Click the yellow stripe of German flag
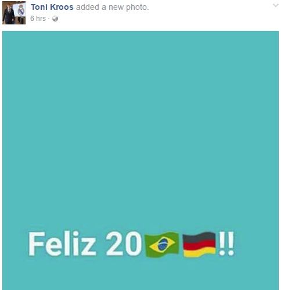281x290 pixels. [x=199, y=252]
